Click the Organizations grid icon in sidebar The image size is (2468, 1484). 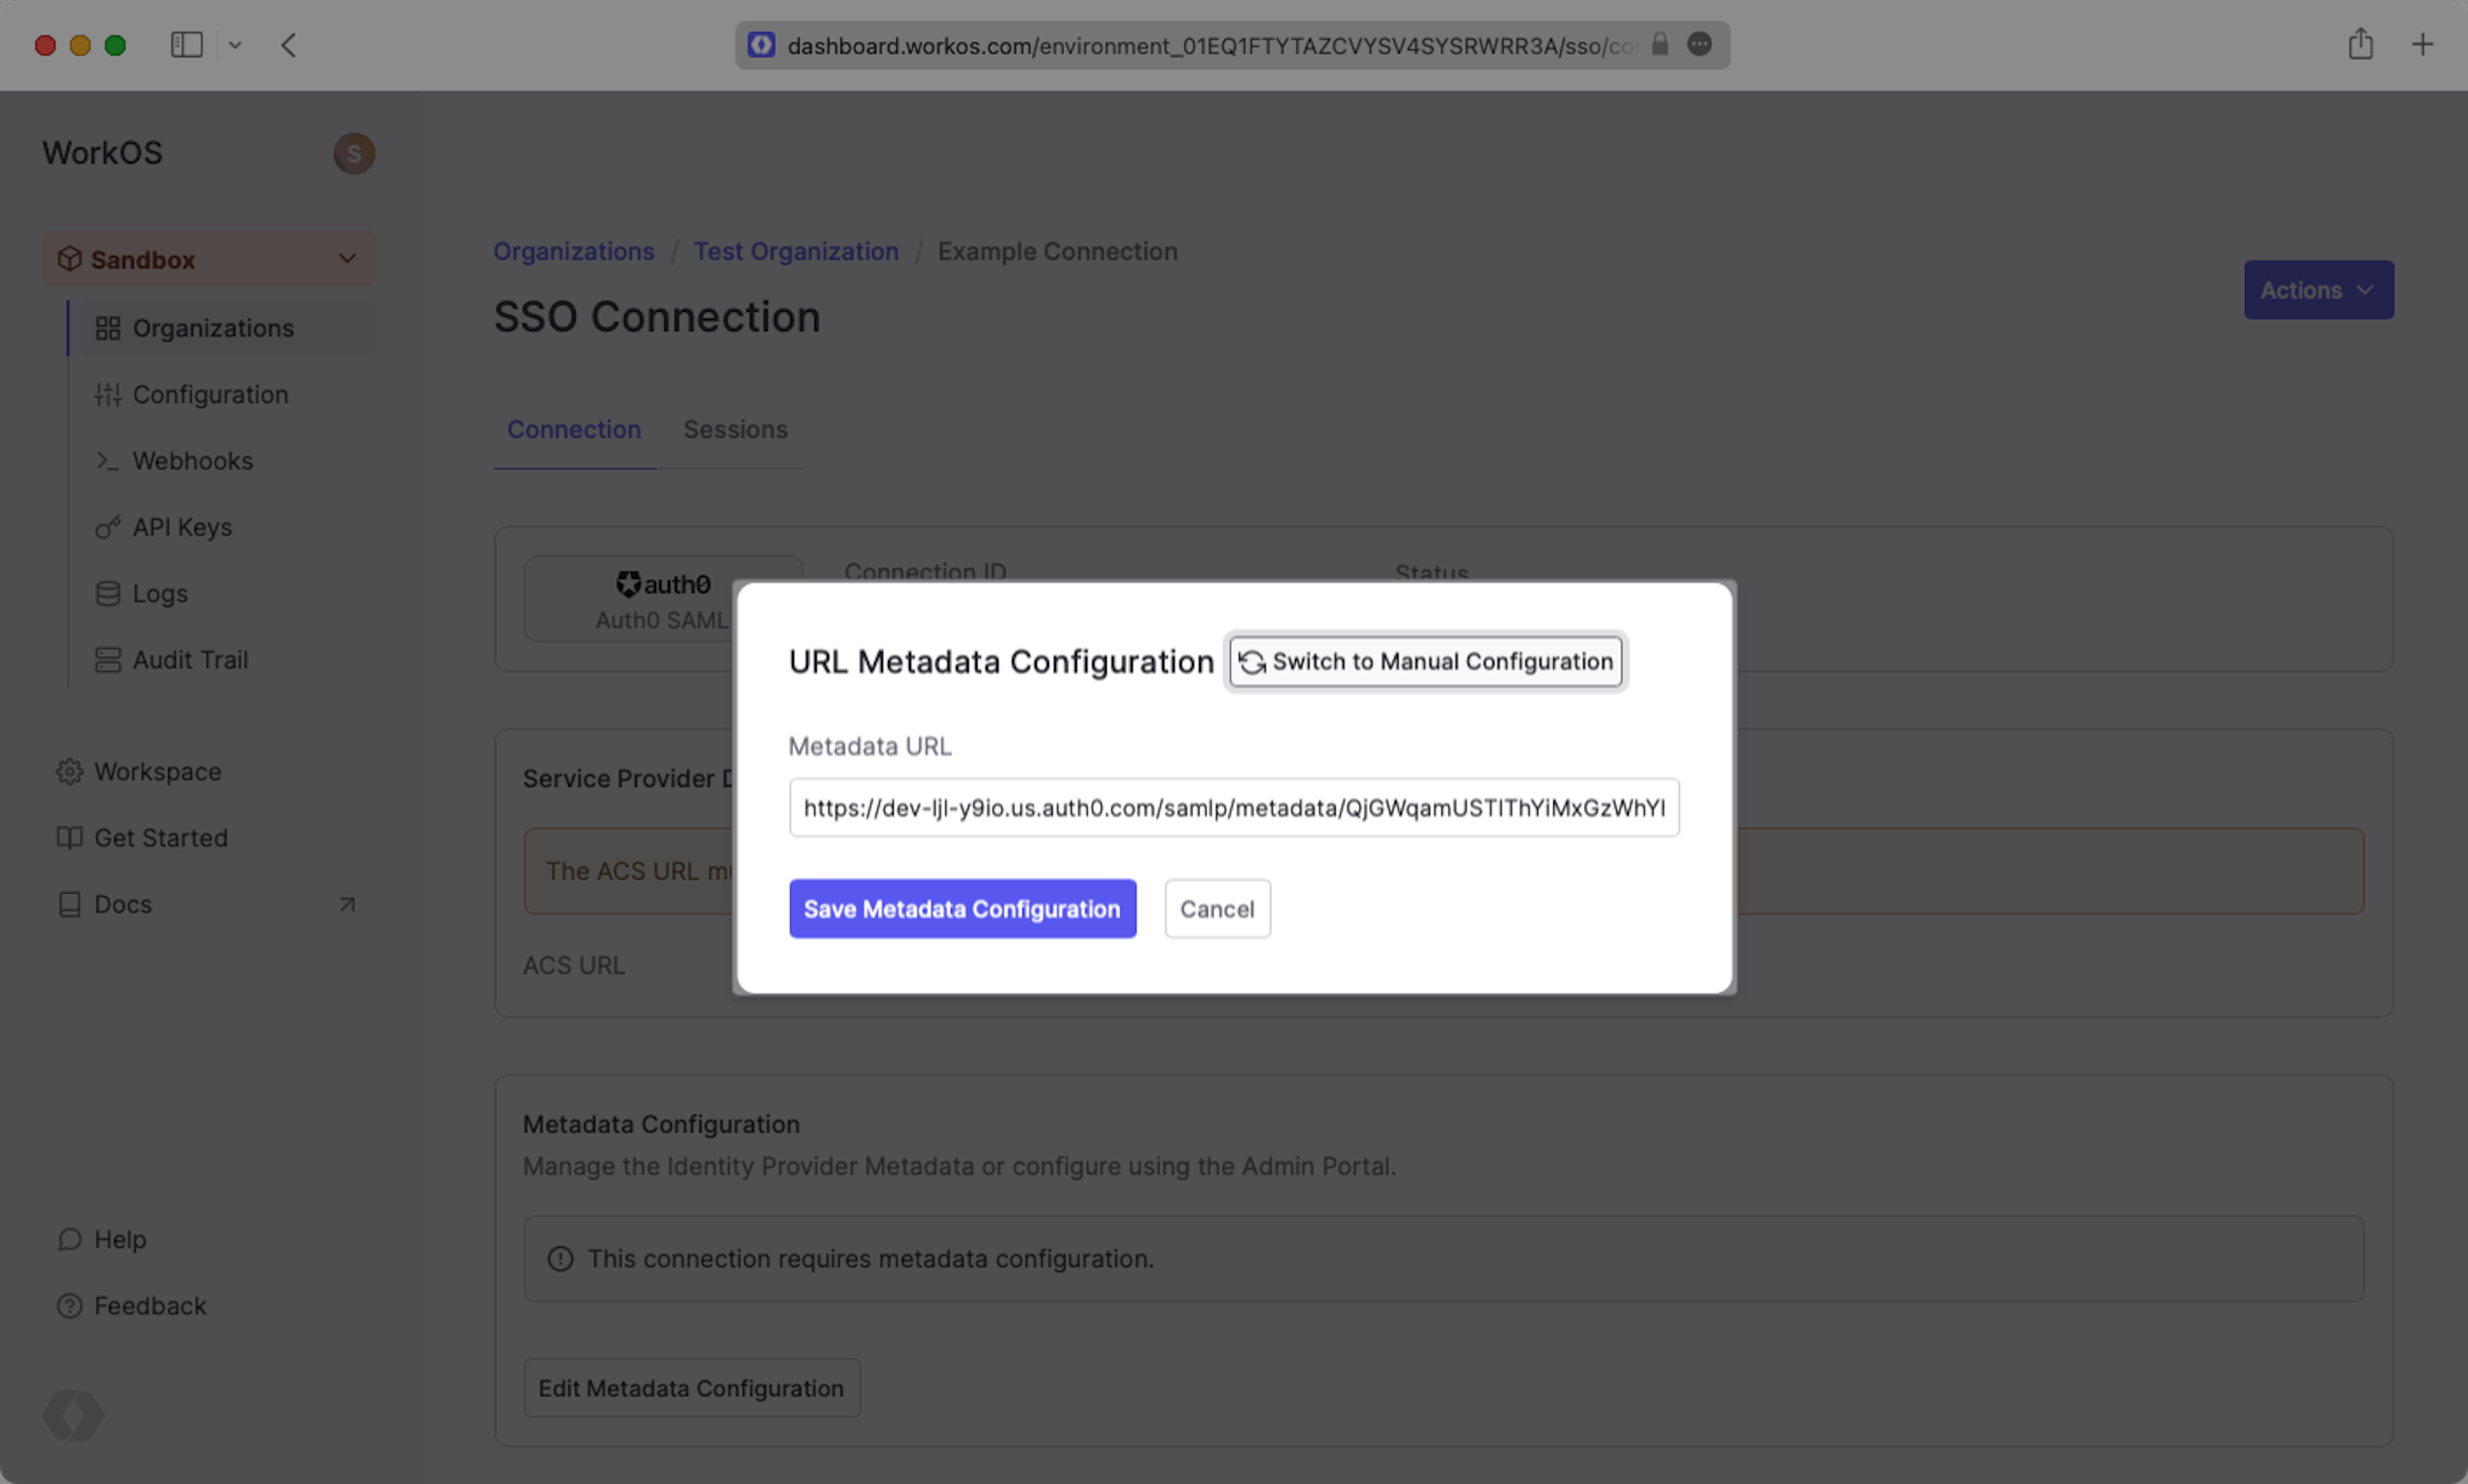pos(108,328)
